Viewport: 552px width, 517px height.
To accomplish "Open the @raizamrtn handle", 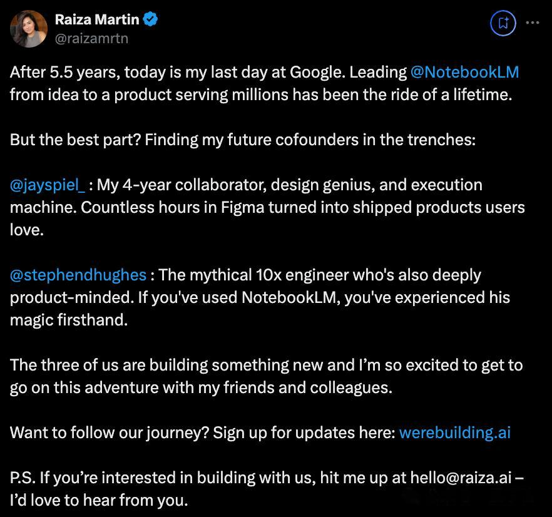I will [x=91, y=38].
